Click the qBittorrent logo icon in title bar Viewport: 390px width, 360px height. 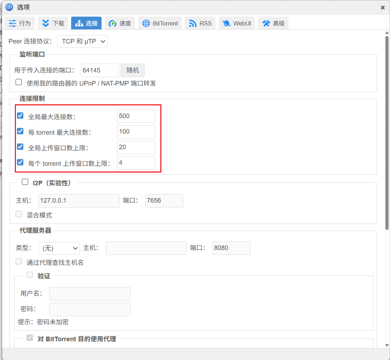click(x=9, y=7)
